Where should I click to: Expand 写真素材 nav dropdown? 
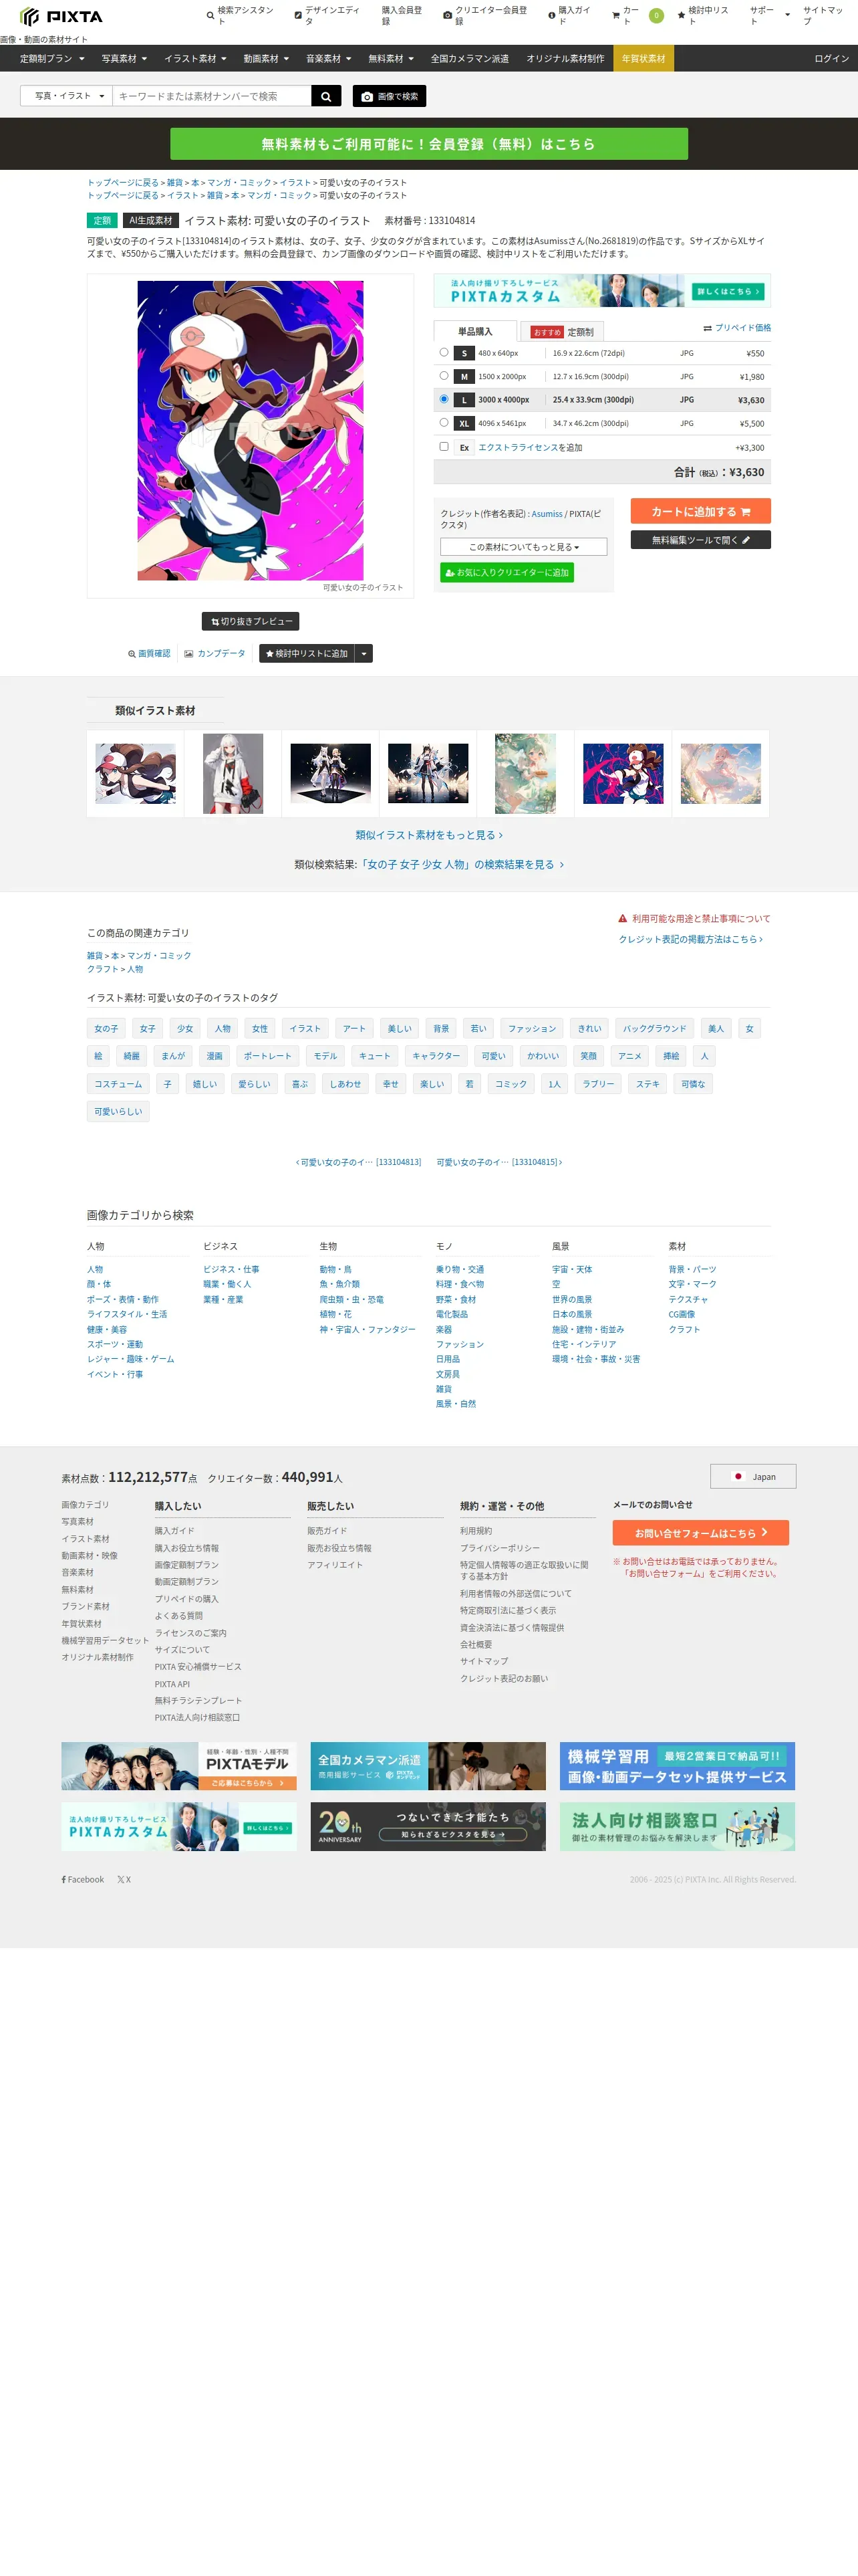click(x=124, y=59)
